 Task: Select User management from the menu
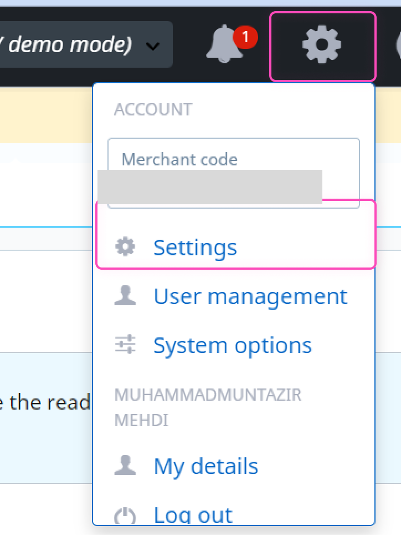coord(249,295)
